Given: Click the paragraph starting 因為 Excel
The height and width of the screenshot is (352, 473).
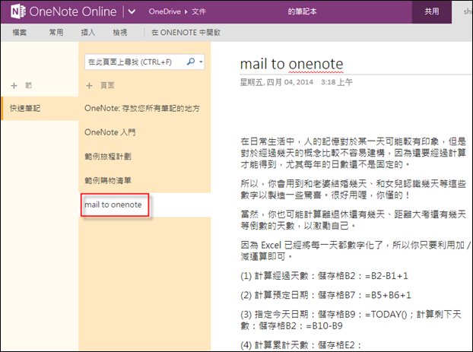Looking at the screenshot, I should coord(355,251).
